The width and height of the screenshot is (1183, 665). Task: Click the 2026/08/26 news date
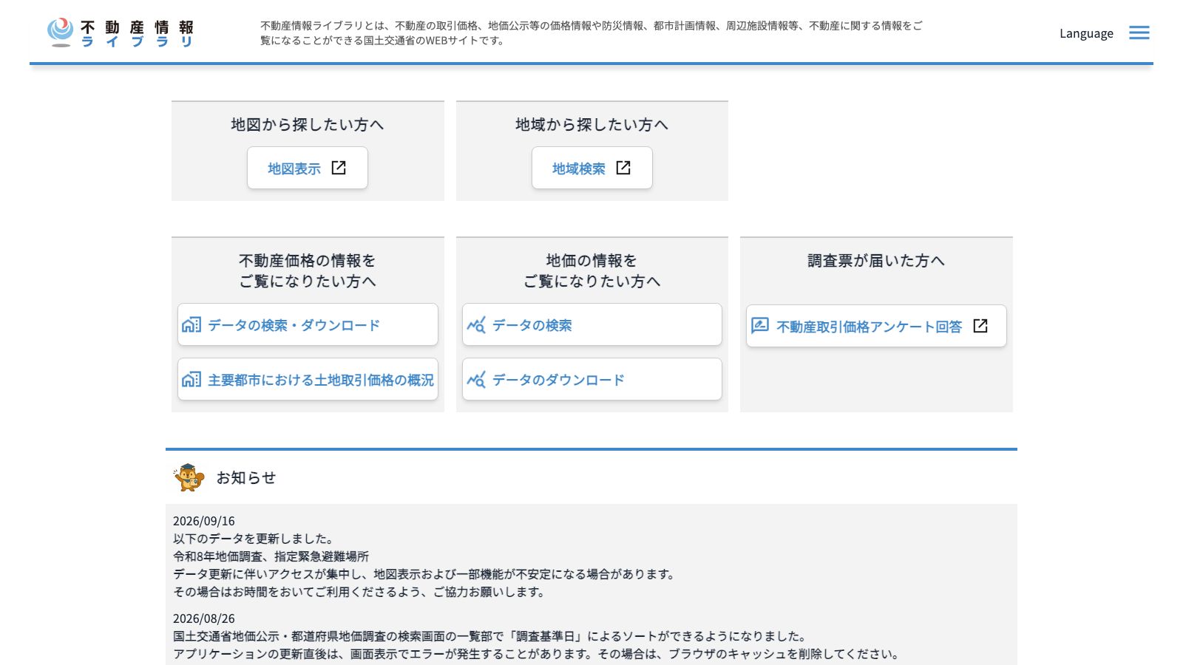(x=204, y=618)
